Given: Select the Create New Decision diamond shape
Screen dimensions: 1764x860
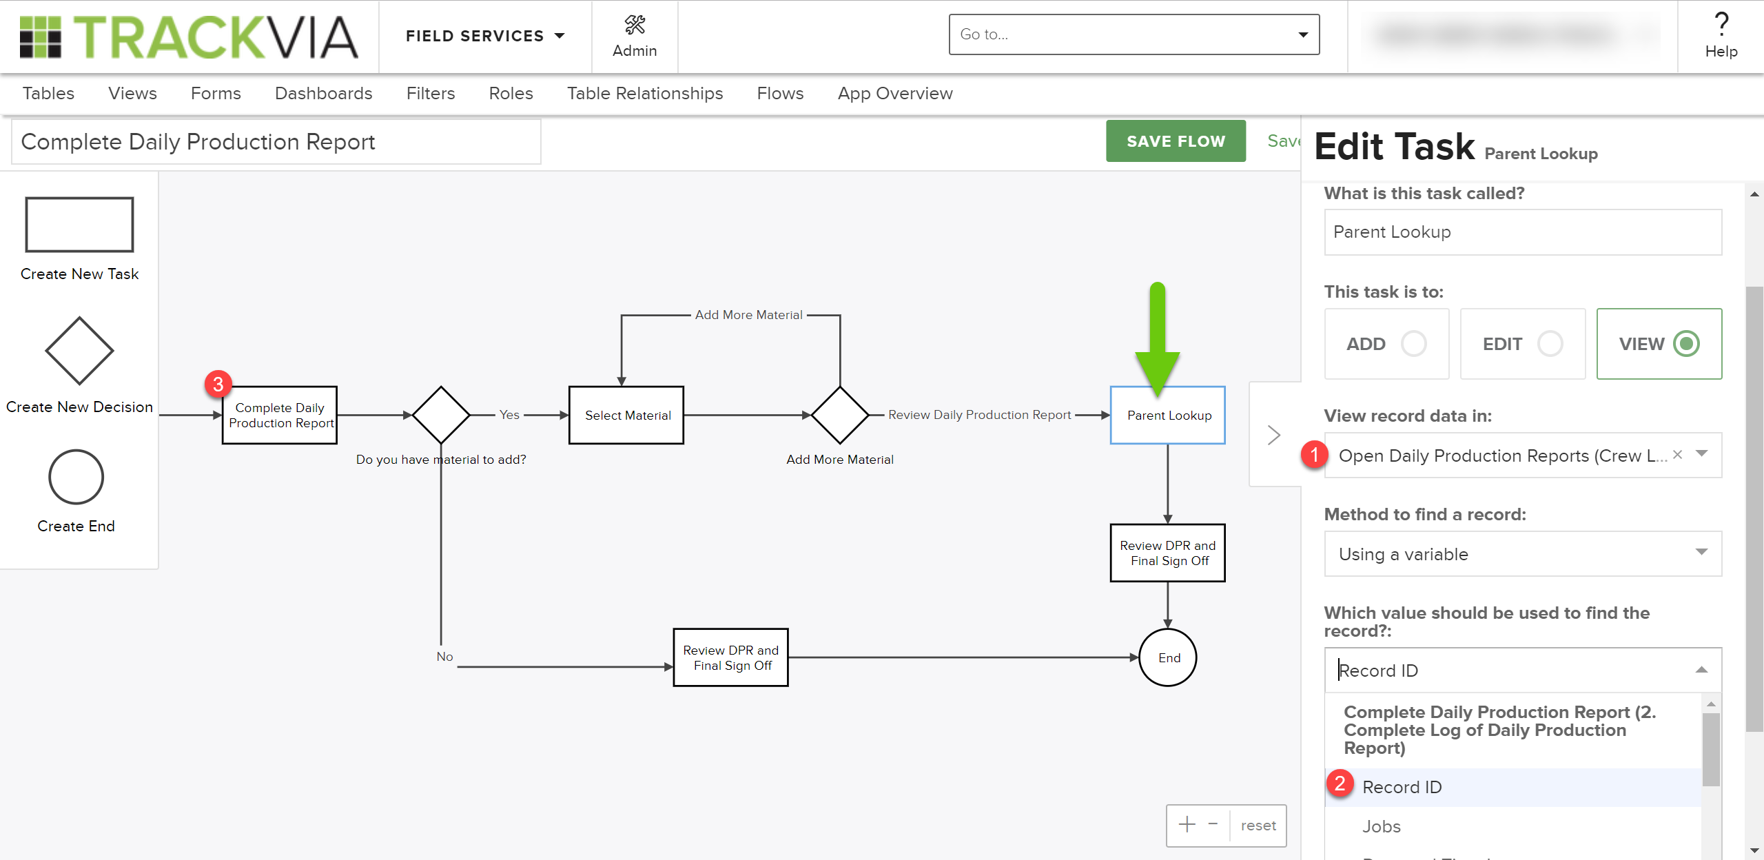Looking at the screenshot, I should pyautogui.click(x=79, y=351).
